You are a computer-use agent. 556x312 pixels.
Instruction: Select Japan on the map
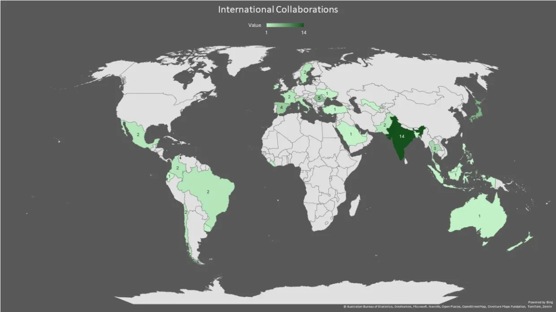[x=476, y=112]
